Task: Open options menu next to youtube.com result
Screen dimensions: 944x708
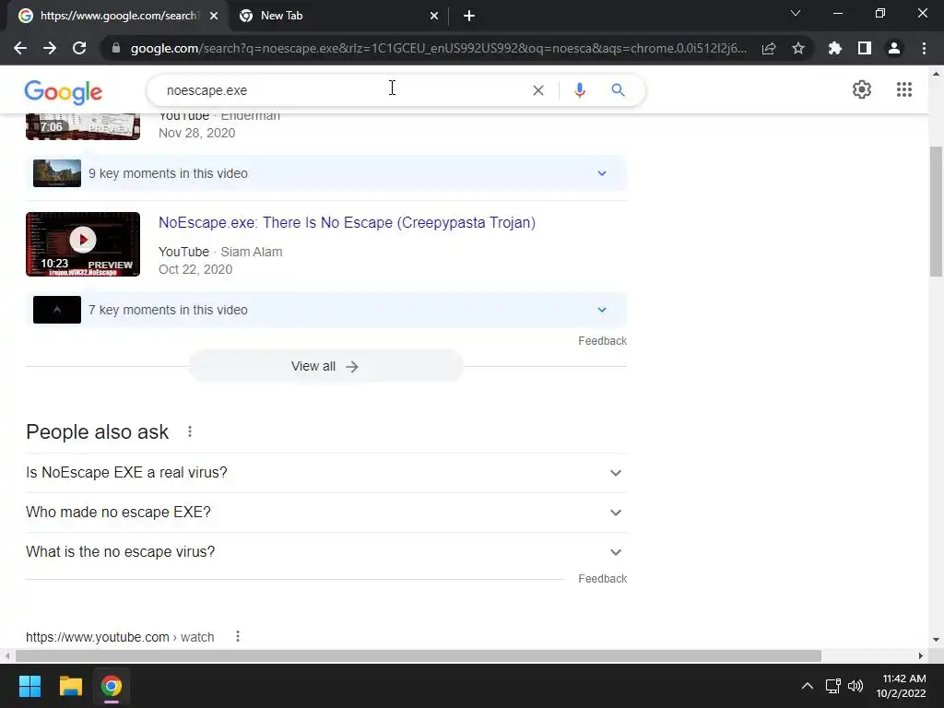Action: pyautogui.click(x=238, y=636)
